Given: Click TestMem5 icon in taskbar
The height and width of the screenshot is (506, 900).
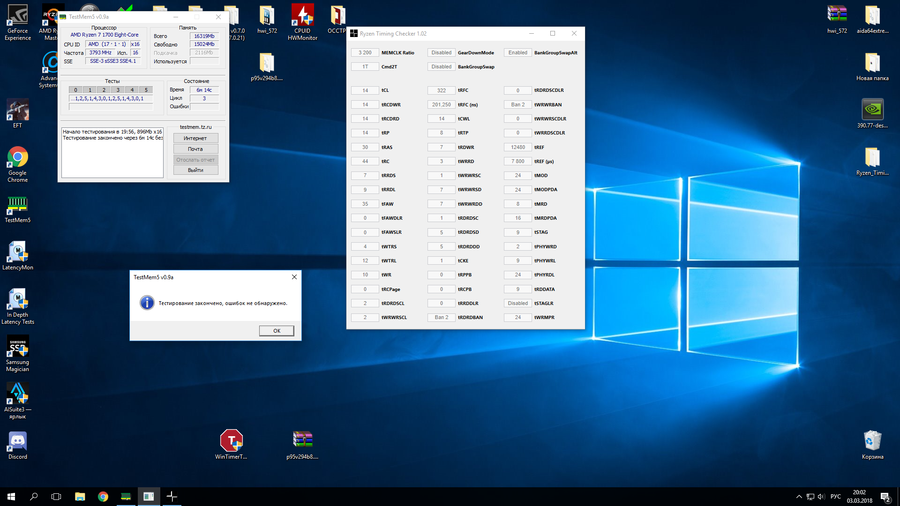Looking at the screenshot, I should coord(126,497).
